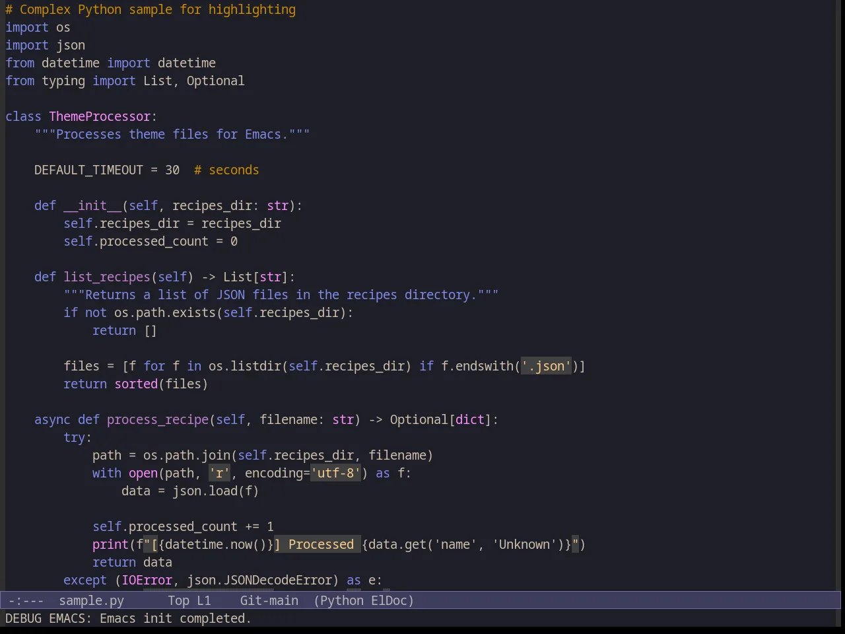
Task: Click the L1 line number indicator
Action: (x=204, y=600)
